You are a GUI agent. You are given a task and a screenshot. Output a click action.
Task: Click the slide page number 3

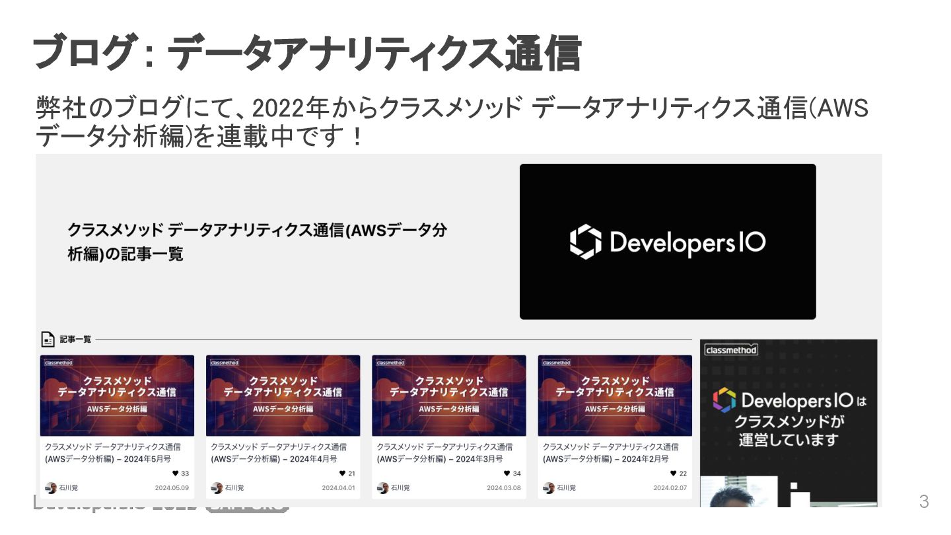(924, 501)
